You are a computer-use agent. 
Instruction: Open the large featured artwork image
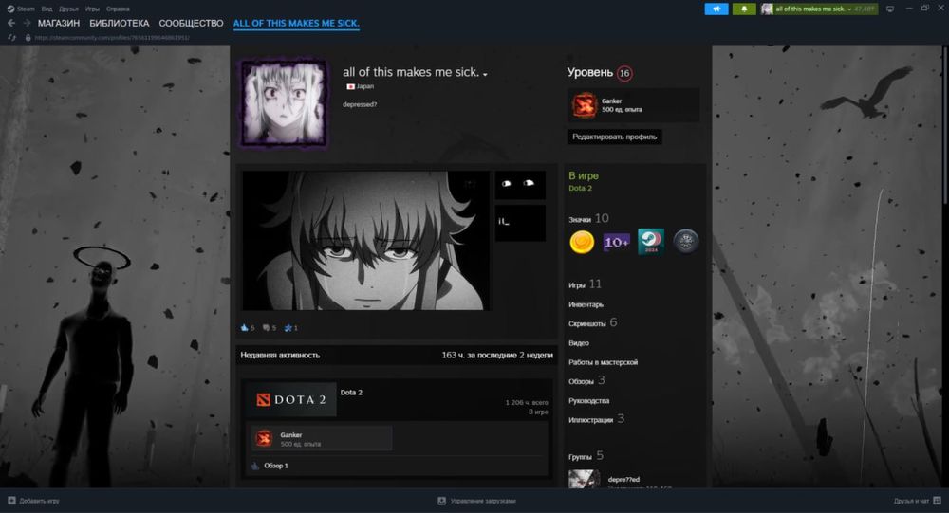pos(366,240)
